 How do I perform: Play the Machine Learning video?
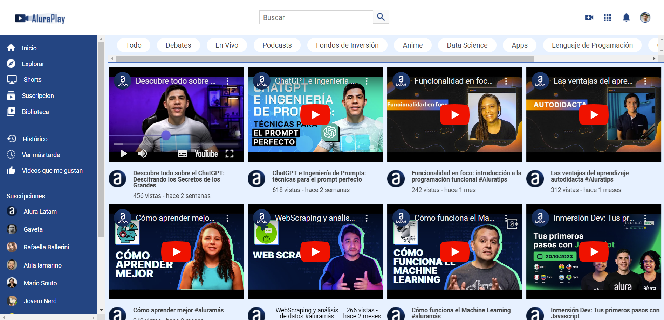tap(454, 252)
